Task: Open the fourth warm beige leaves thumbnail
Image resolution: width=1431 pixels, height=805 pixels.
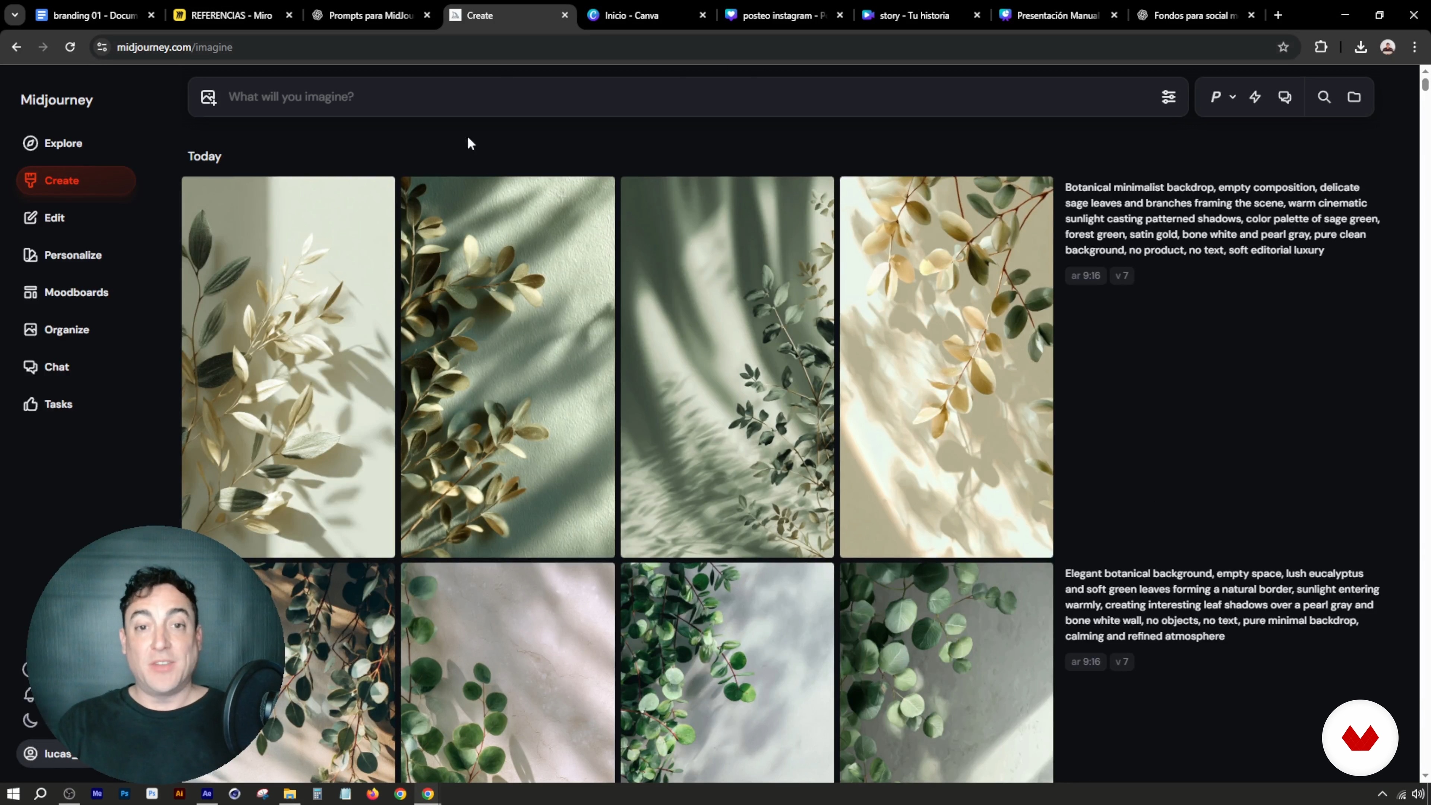Action: pyautogui.click(x=946, y=367)
